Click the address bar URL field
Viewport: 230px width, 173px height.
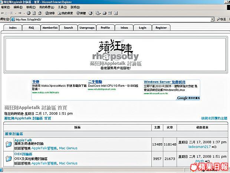point(112,19)
